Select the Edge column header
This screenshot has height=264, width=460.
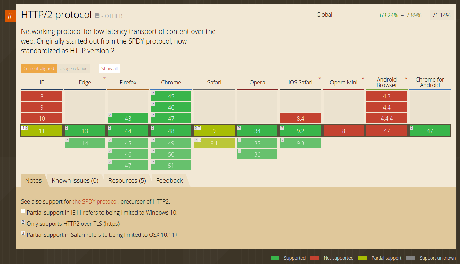85,82
